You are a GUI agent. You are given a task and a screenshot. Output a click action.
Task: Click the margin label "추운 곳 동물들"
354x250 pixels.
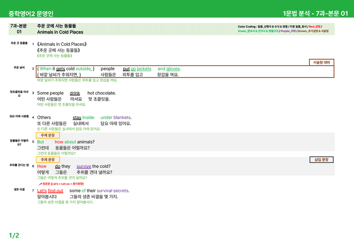click(x=19, y=43)
